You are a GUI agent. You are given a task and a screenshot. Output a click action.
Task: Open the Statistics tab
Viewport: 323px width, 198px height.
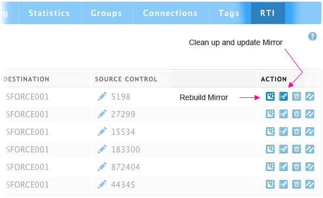[x=49, y=13]
